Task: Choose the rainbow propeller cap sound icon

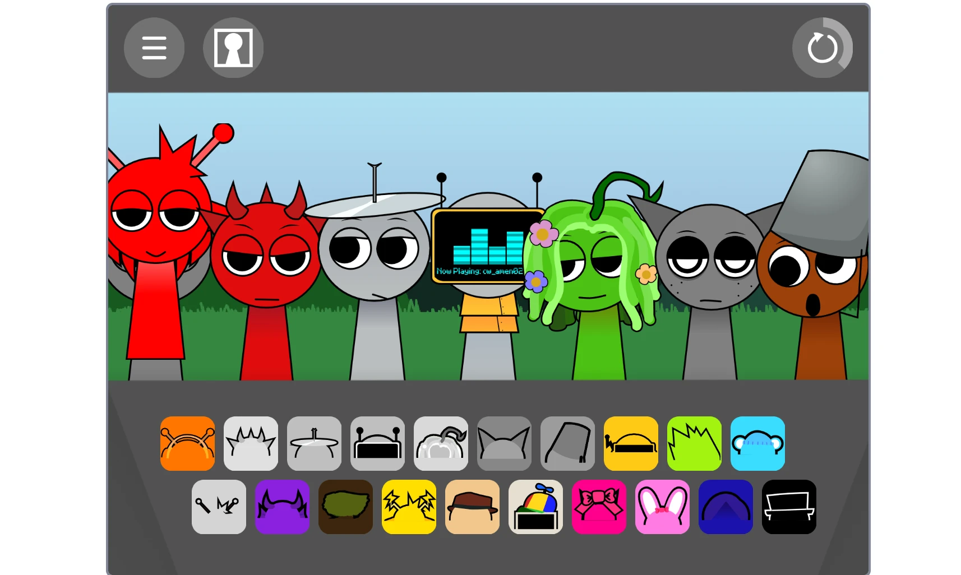Action: coord(535,507)
